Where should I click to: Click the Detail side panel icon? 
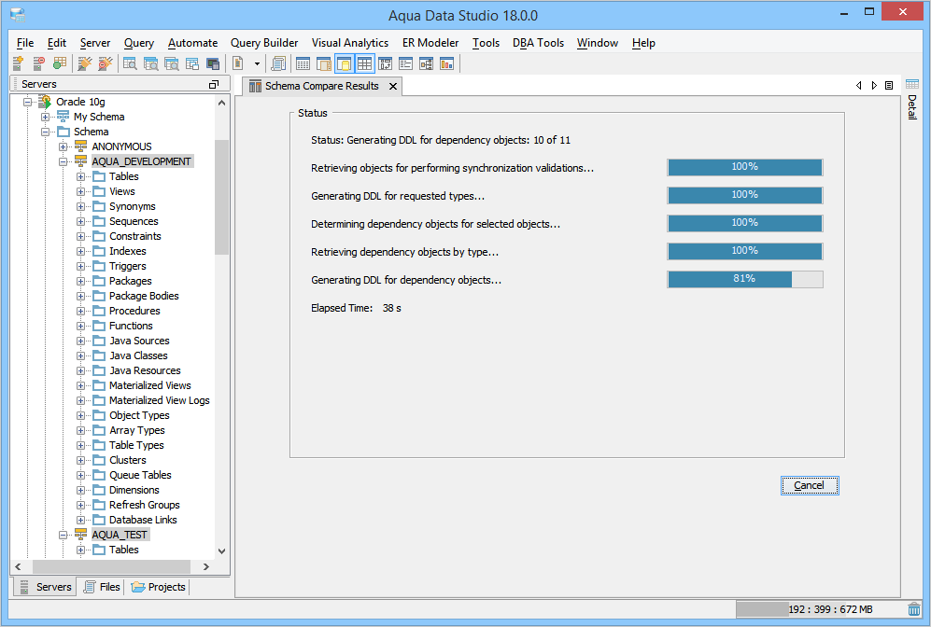click(x=912, y=84)
